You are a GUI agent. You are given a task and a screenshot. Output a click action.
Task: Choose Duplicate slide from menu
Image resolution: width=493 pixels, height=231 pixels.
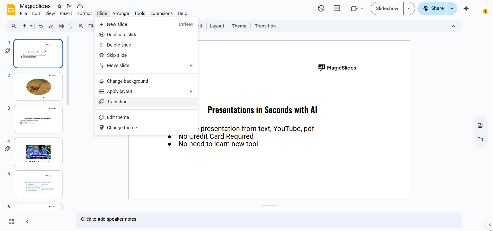point(122,35)
